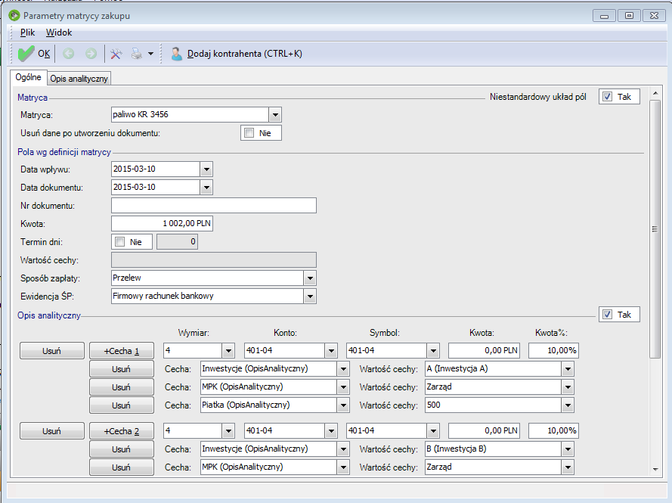The image size is (672, 503).
Task: Toggle the Opis analityczny Tak checkbox
Action: point(607,315)
